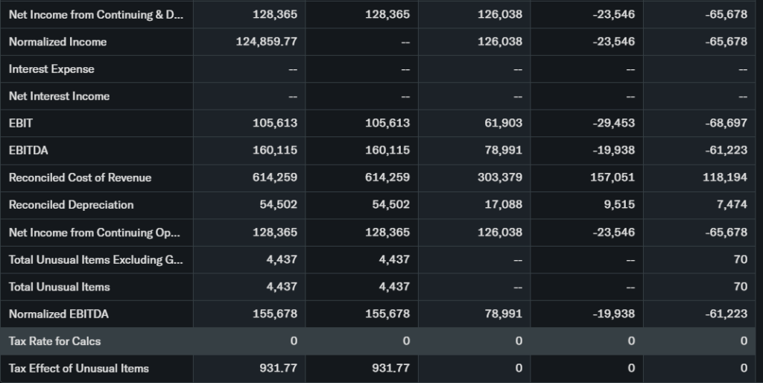Viewport: 763px width, 383px height.
Task: Select the Total Unusual Items row label
Action: click(59, 287)
